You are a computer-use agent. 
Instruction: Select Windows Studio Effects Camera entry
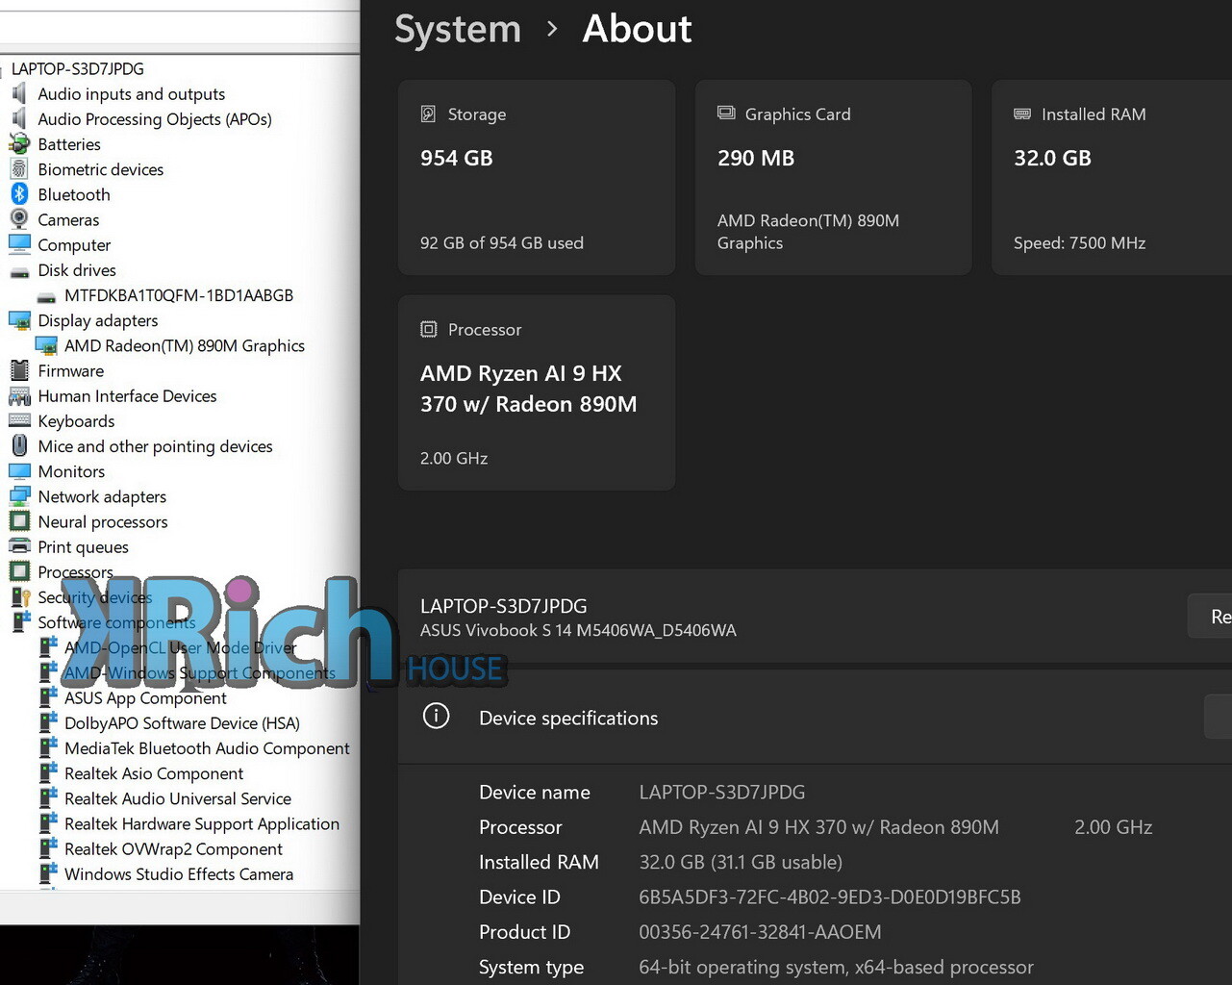(179, 873)
